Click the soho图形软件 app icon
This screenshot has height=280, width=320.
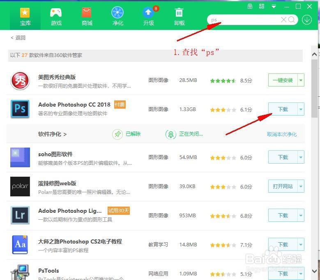coord(20,157)
